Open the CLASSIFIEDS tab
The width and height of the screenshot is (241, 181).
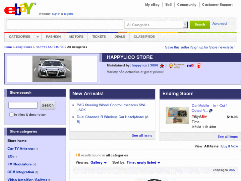[144, 37]
